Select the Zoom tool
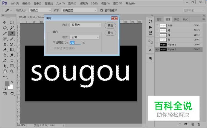The width and height of the screenshot is (207, 128). pos(12,71)
